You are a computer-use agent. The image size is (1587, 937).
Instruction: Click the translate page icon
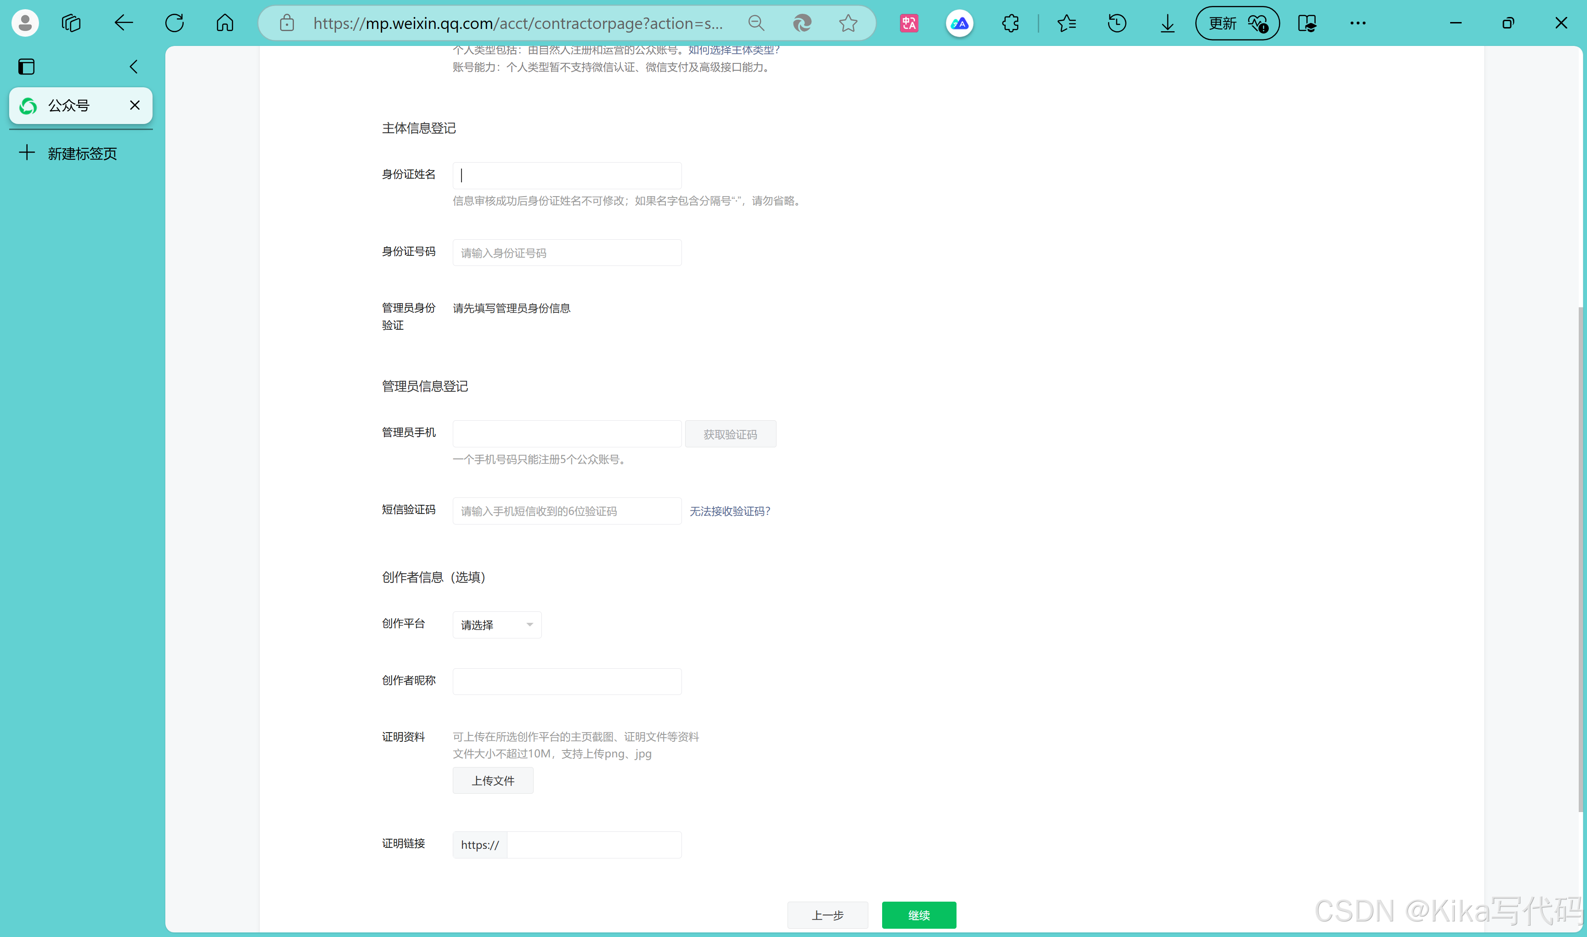click(909, 23)
